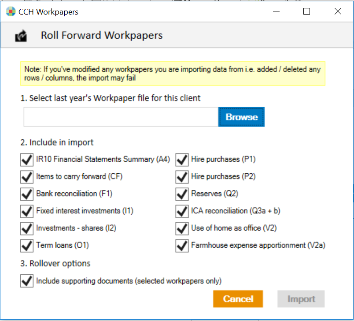The width and height of the screenshot is (354, 321).
Task: Toggle Bank reconciliation (F1) import
Action: tap(27, 194)
